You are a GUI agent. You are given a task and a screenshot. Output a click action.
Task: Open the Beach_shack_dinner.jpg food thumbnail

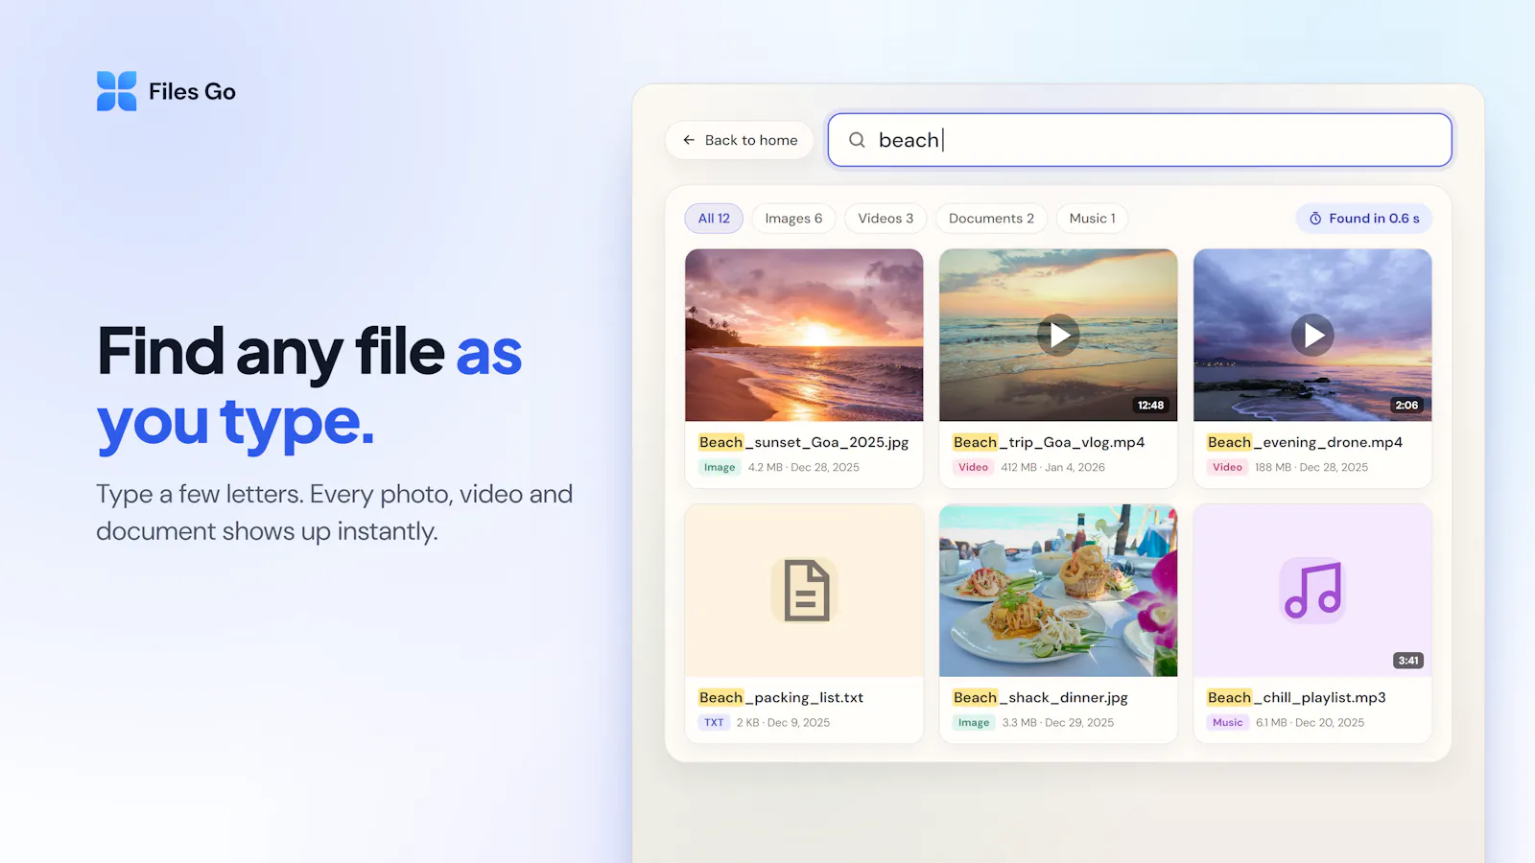point(1058,591)
